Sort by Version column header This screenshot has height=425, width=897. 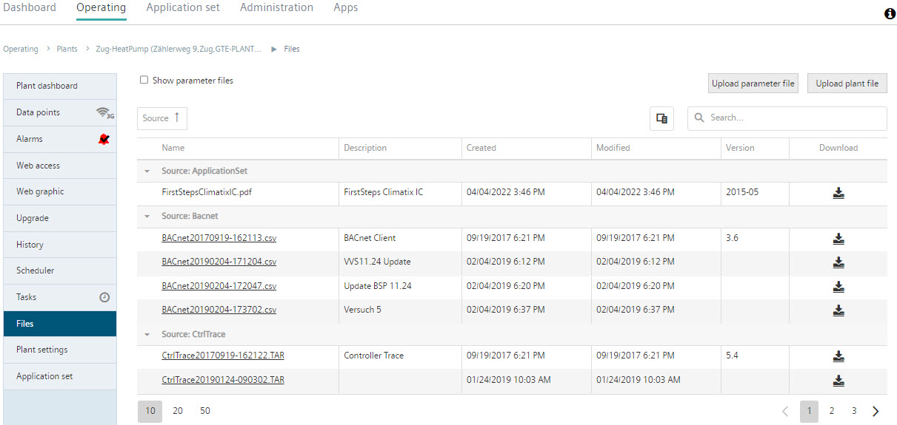740,148
